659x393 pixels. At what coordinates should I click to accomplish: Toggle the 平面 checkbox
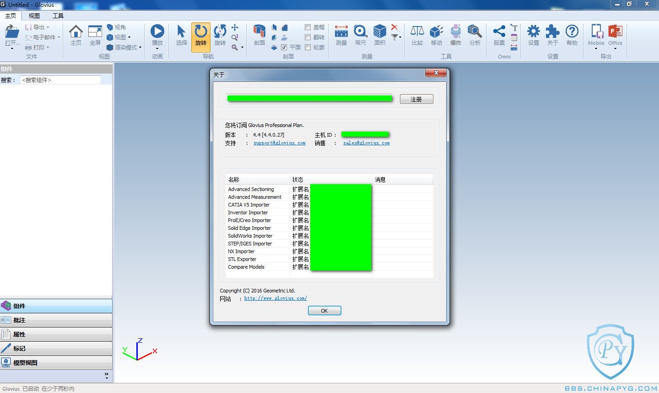click(284, 47)
